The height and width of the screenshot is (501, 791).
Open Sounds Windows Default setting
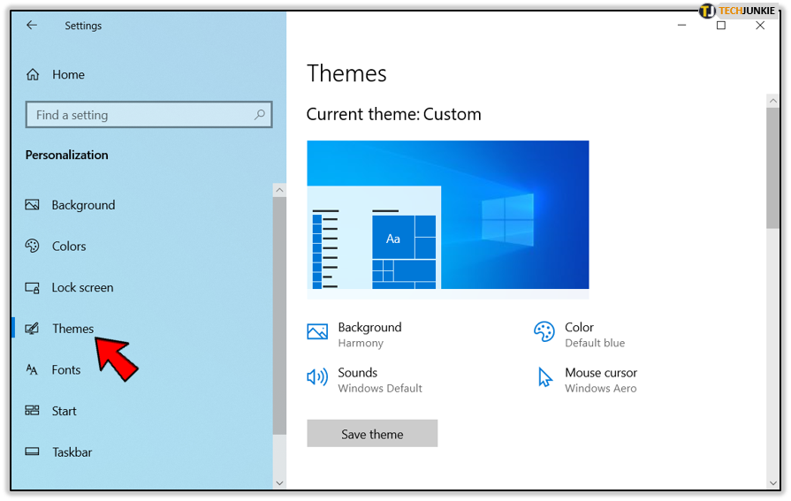click(x=380, y=381)
